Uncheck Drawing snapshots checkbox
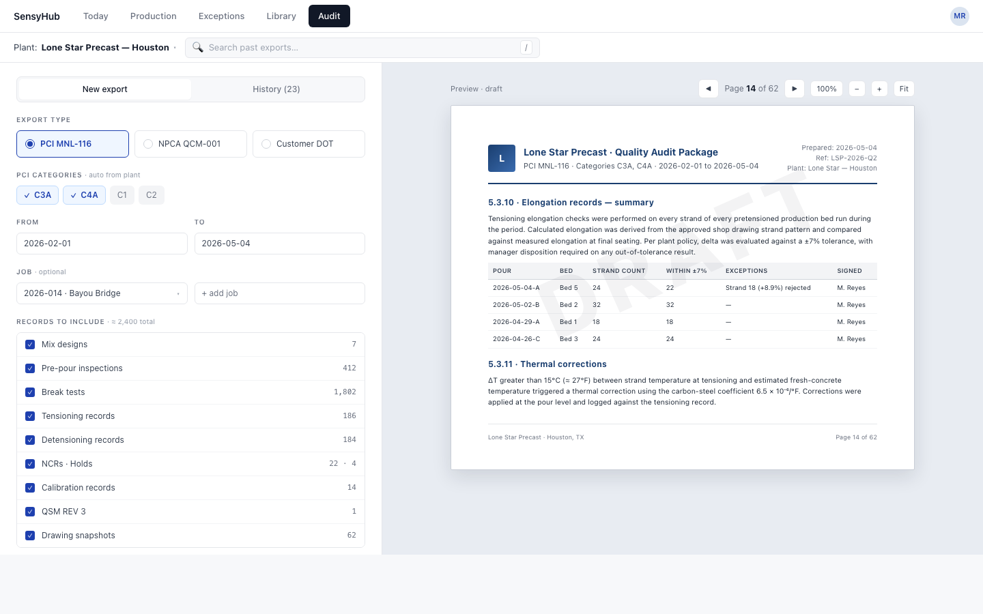Screen dimensions: 983x614 [30, 536]
